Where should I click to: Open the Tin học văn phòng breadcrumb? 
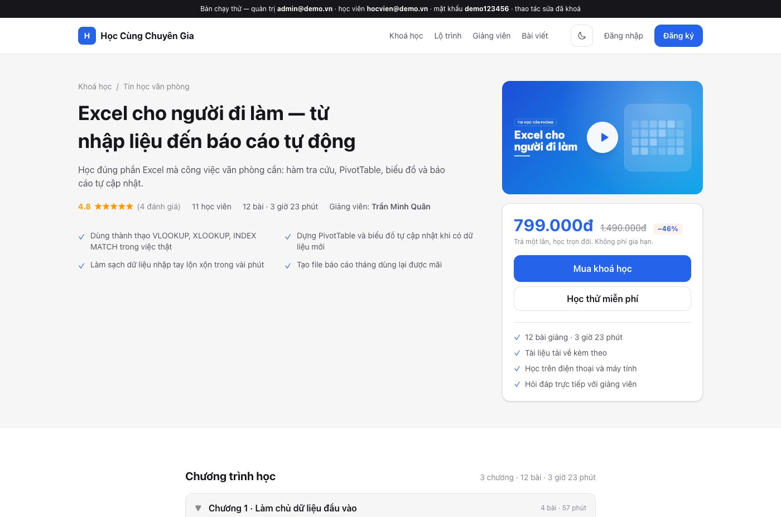click(x=156, y=87)
